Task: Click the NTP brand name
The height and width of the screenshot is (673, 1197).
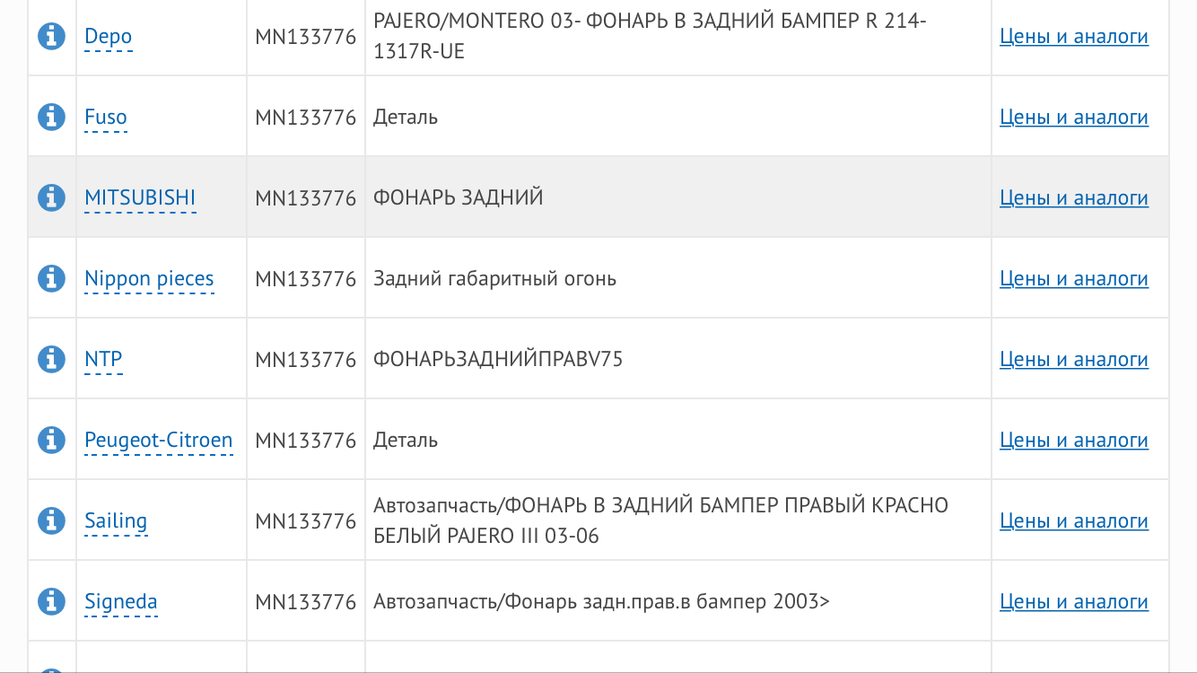Action: pyautogui.click(x=103, y=360)
